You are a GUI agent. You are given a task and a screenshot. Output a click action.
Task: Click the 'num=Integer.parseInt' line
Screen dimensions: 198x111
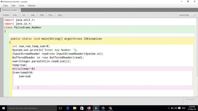[x=41, y=61]
